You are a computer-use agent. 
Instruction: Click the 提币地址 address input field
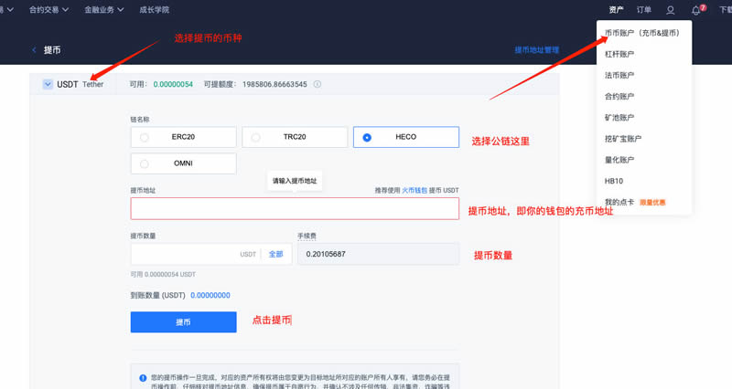point(294,208)
